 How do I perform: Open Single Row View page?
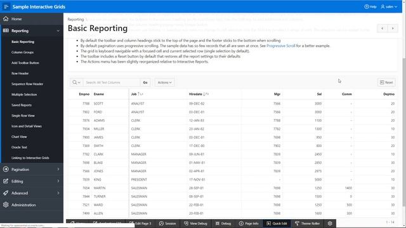pyautogui.click(x=23, y=116)
